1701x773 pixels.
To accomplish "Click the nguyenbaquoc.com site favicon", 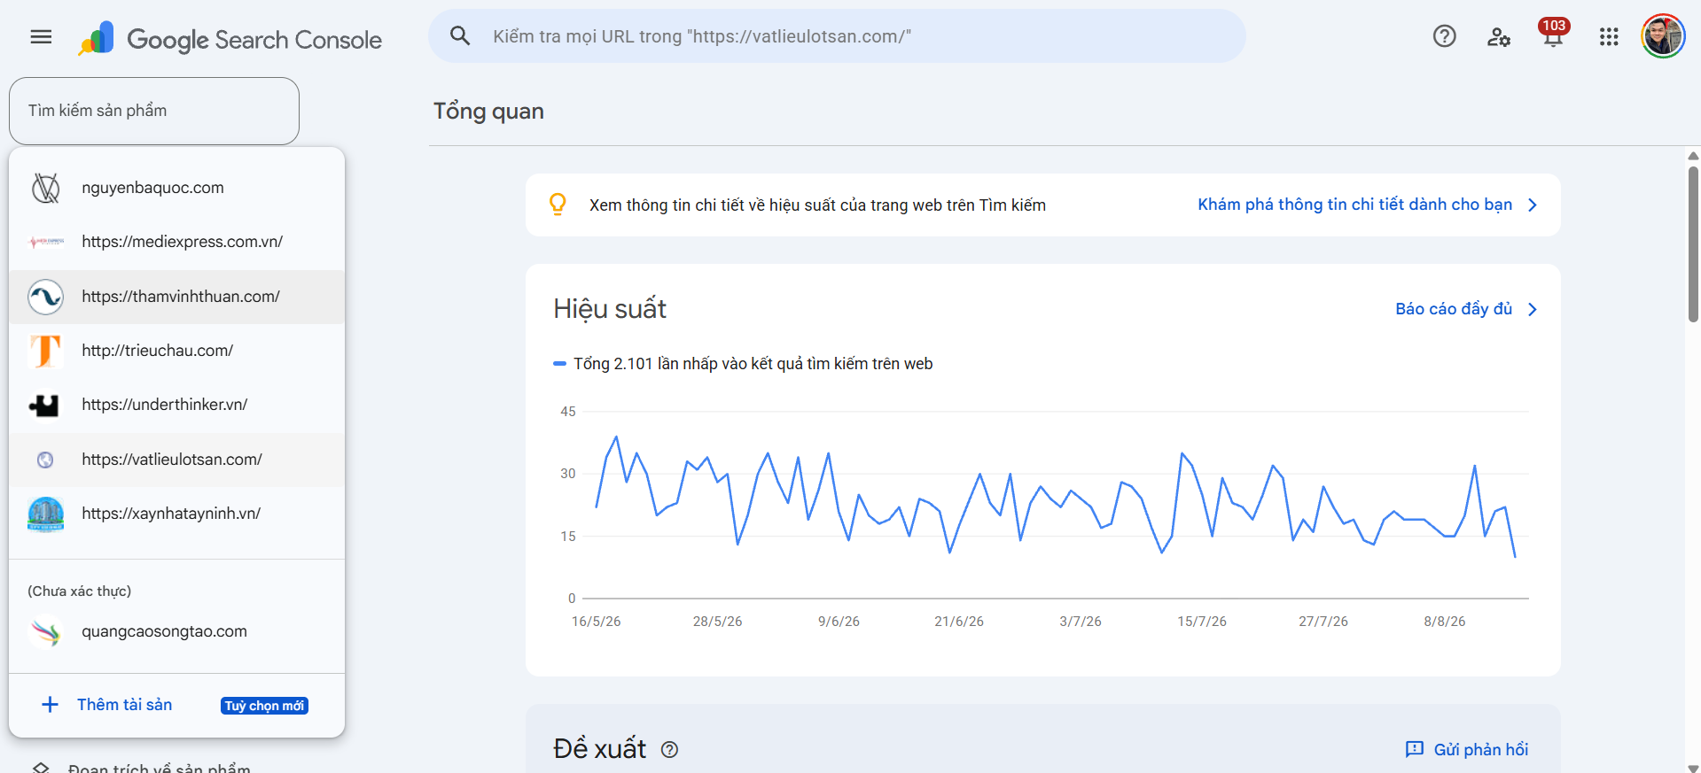I will [46, 188].
